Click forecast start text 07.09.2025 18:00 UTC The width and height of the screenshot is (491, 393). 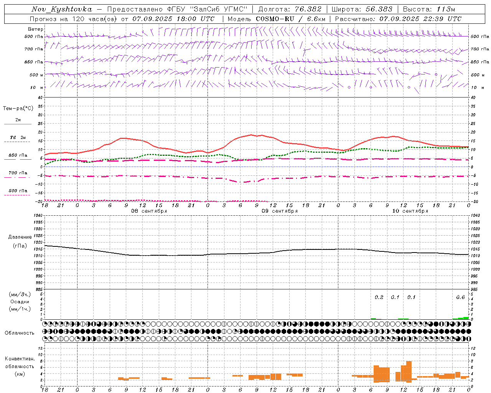point(173,19)
